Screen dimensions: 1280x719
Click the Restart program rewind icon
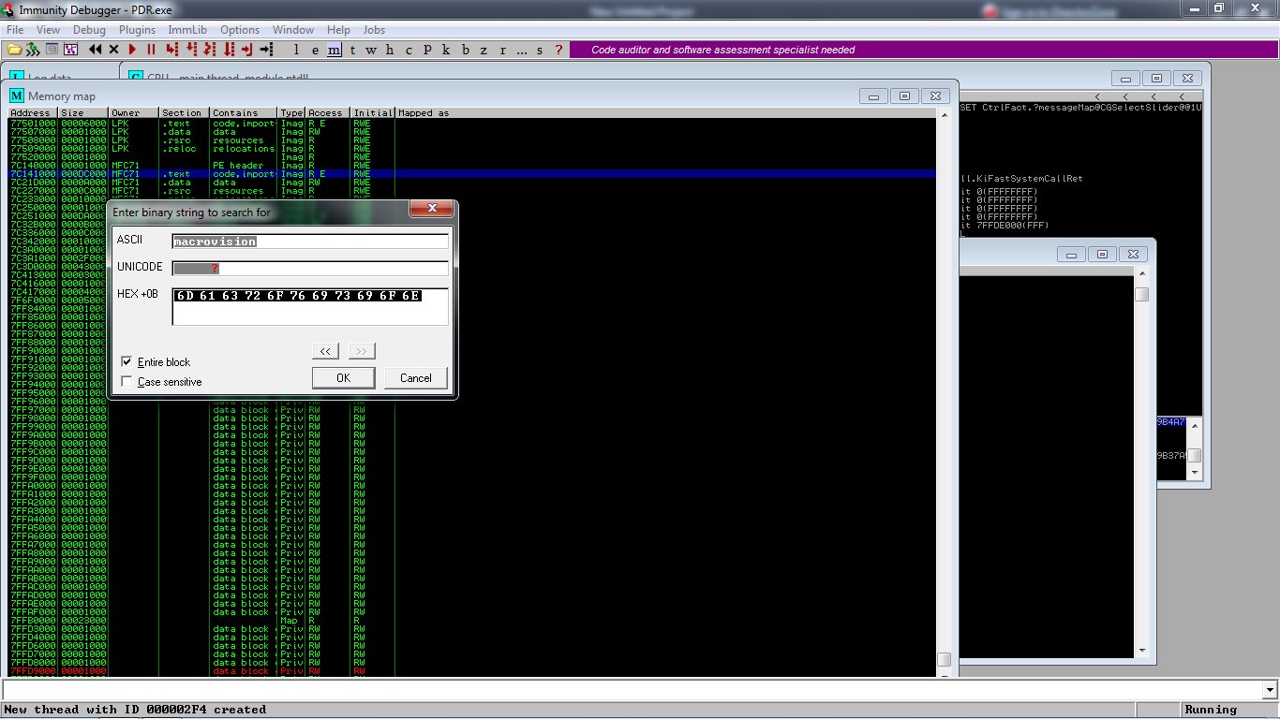coord(96,50)
